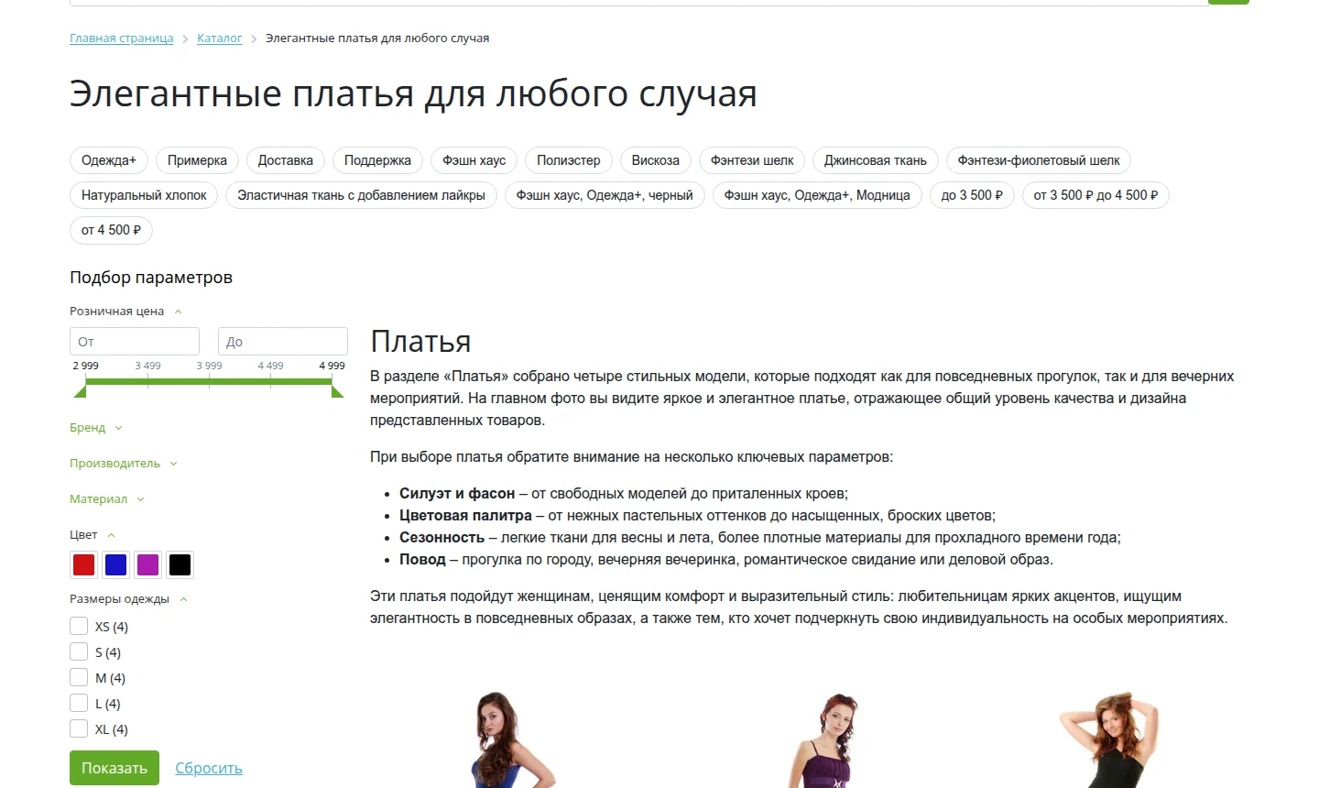Apply filters with Показать button
Screen dimensions: 1319x788
click(x=114, y=768)
